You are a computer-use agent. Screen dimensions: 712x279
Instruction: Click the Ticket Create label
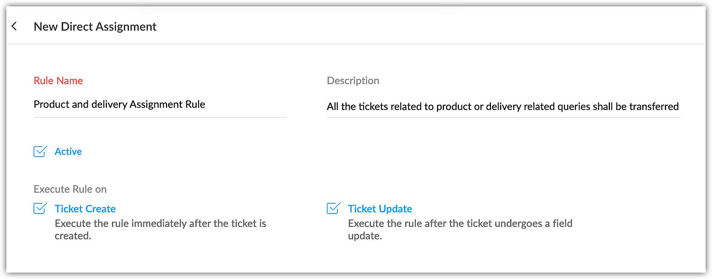85,209
